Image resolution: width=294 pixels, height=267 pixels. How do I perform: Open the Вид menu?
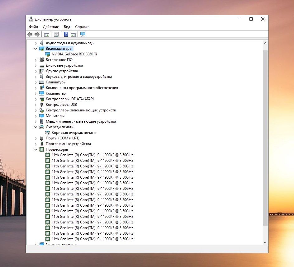(67, 26)
